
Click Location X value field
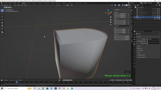tap(120, 14)
